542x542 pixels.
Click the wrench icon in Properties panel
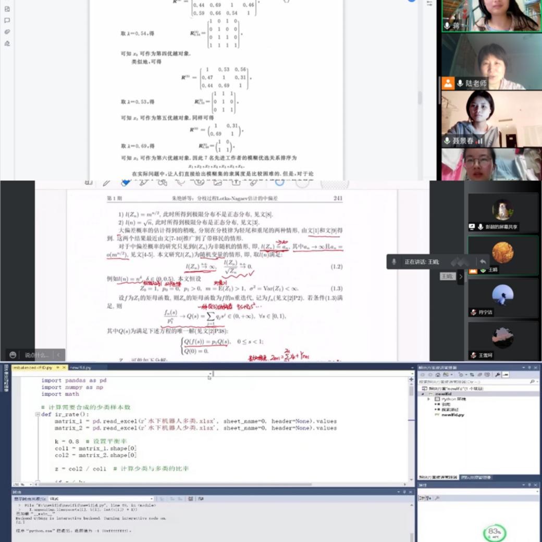[437, 498]
